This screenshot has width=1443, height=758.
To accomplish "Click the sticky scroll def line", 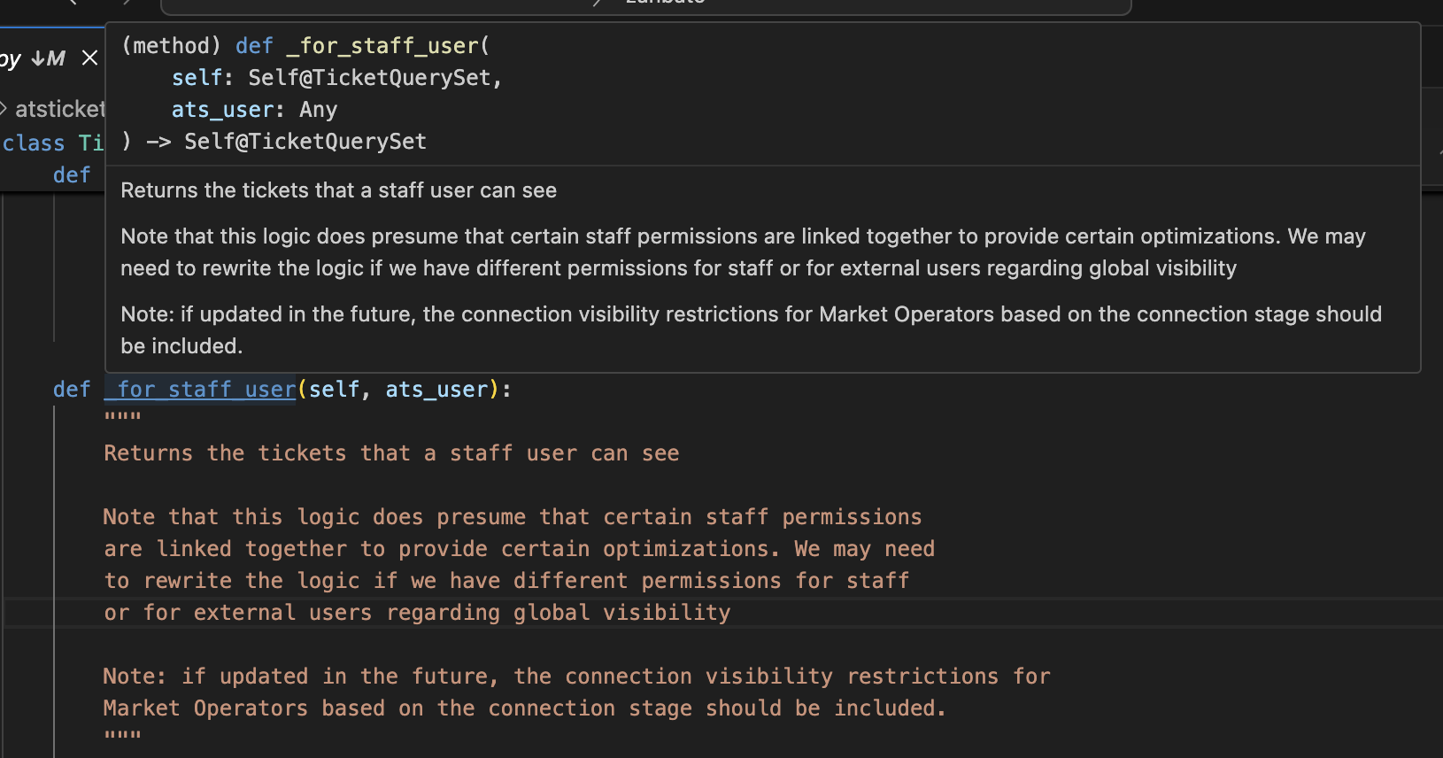I will coord(71,175).
